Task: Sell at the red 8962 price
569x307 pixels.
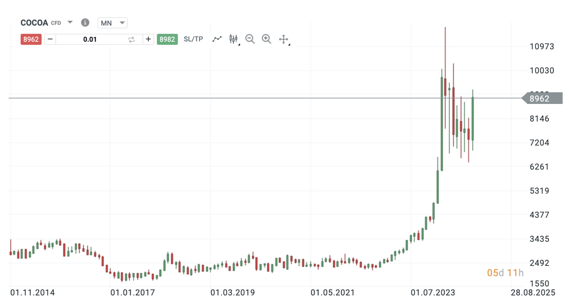Action: click(31, 39)
